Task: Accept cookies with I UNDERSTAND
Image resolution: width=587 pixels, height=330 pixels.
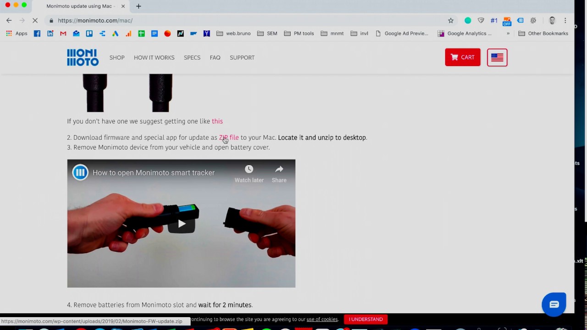Action: click(365, 319)
